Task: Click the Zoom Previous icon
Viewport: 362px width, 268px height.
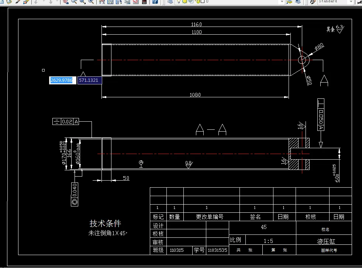Action: coord(91,1)
